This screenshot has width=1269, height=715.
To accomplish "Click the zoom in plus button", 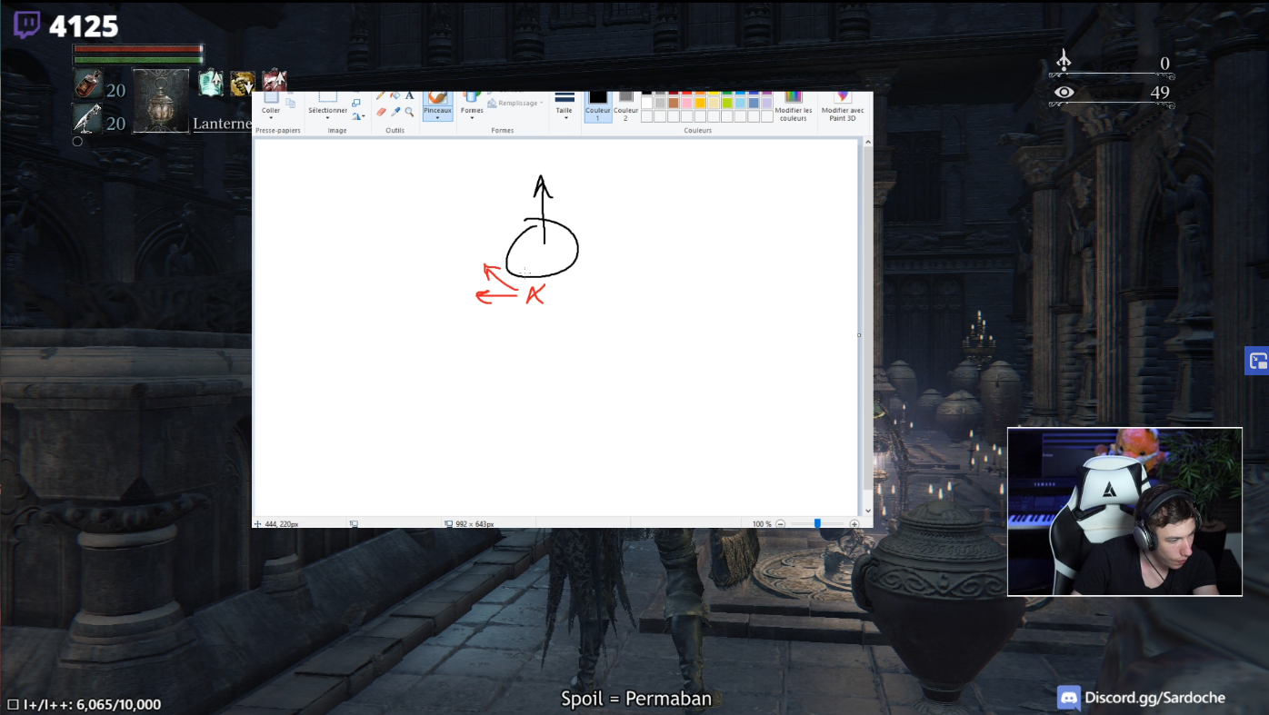I will (854, 524).
